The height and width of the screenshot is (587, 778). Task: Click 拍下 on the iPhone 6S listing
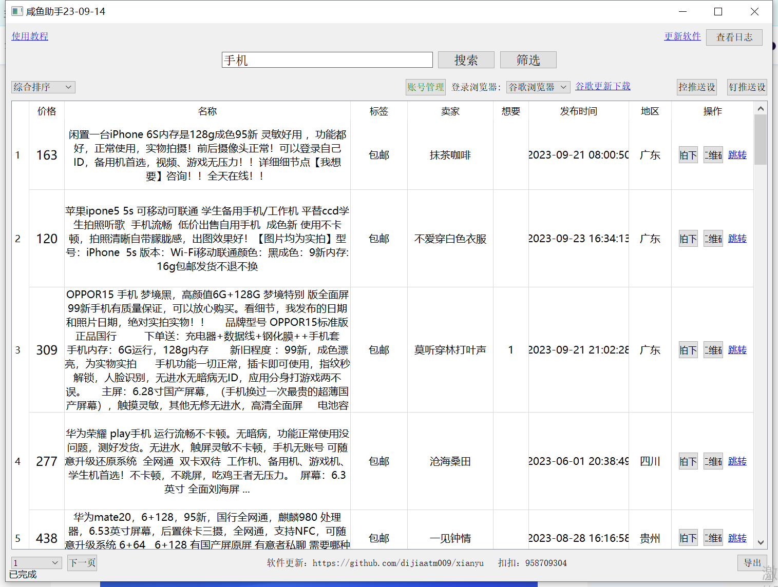tap(688, 154)
